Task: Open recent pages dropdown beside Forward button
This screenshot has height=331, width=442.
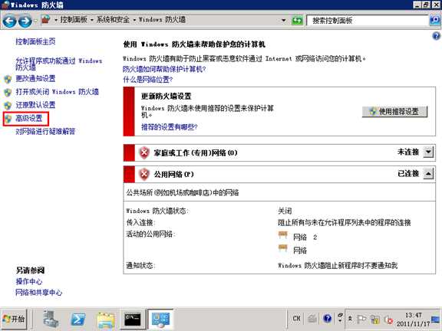Action: click(35, 21)
